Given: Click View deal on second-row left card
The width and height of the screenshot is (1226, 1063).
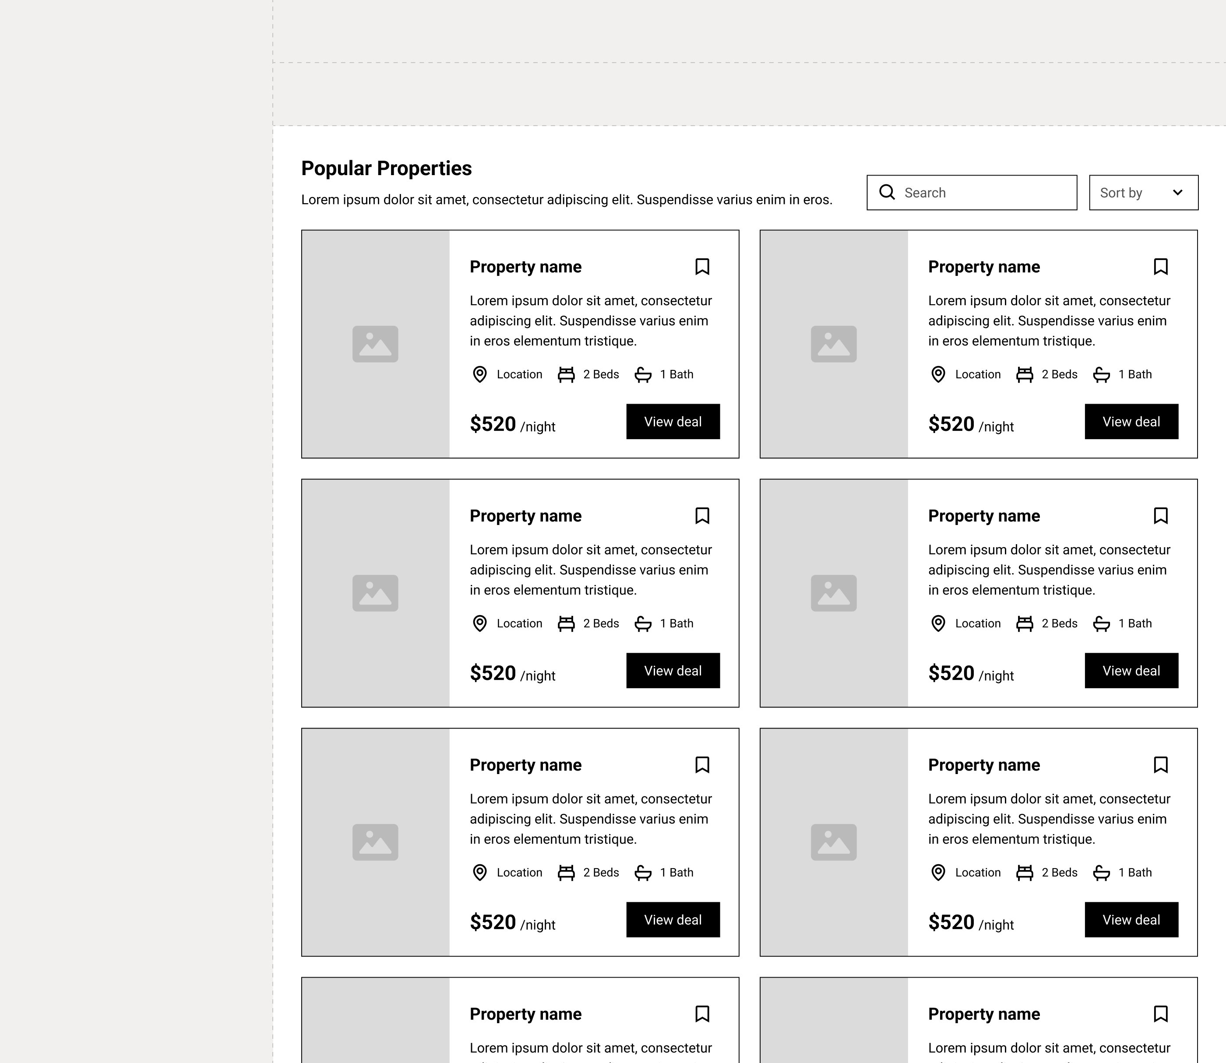Looking at the screenshot, I should pos(673,671).
